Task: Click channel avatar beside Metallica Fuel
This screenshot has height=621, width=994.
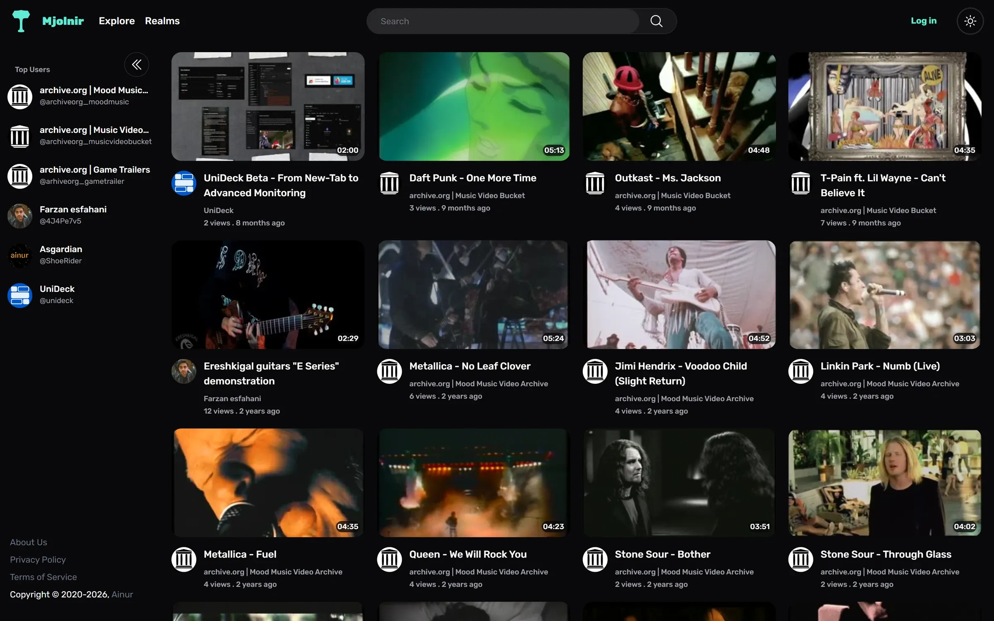Action: pos(184,559)
